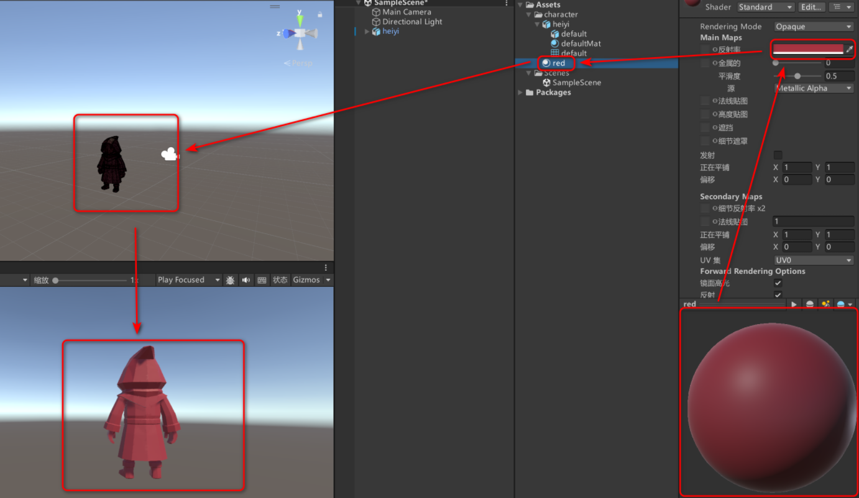859x498 pixels.
Task: Disable the 反射 reflections checkbox
Action: pos(778,295)
